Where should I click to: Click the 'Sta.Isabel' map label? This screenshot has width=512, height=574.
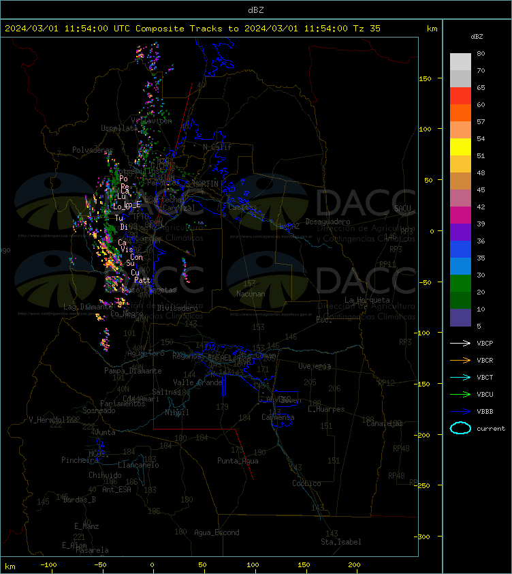341,542
